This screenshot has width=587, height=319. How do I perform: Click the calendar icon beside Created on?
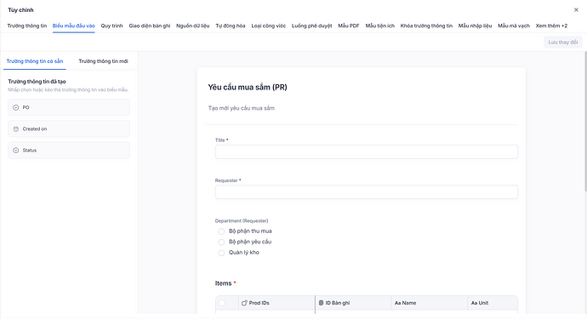coord(15,128)
